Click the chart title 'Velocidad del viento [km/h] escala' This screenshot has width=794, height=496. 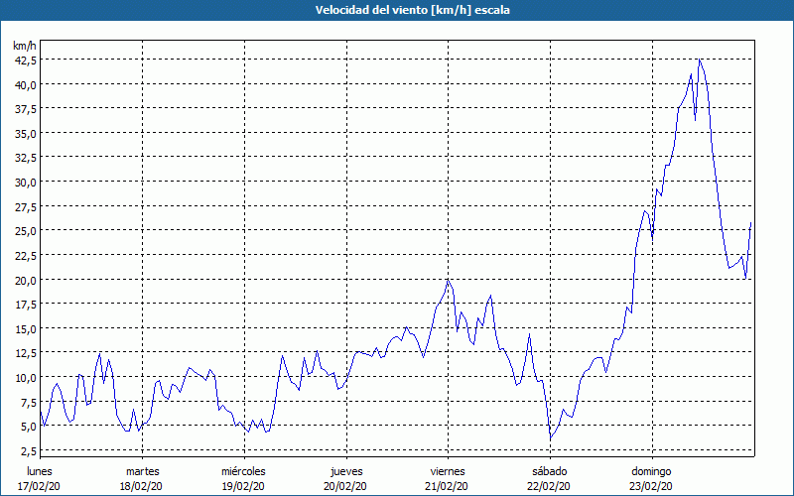pos(412,10)
